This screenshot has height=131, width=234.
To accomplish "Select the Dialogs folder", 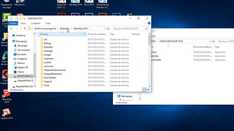I will [48, 43].
